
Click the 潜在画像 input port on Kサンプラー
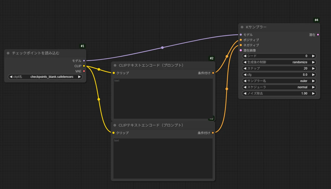coord(241,50)
